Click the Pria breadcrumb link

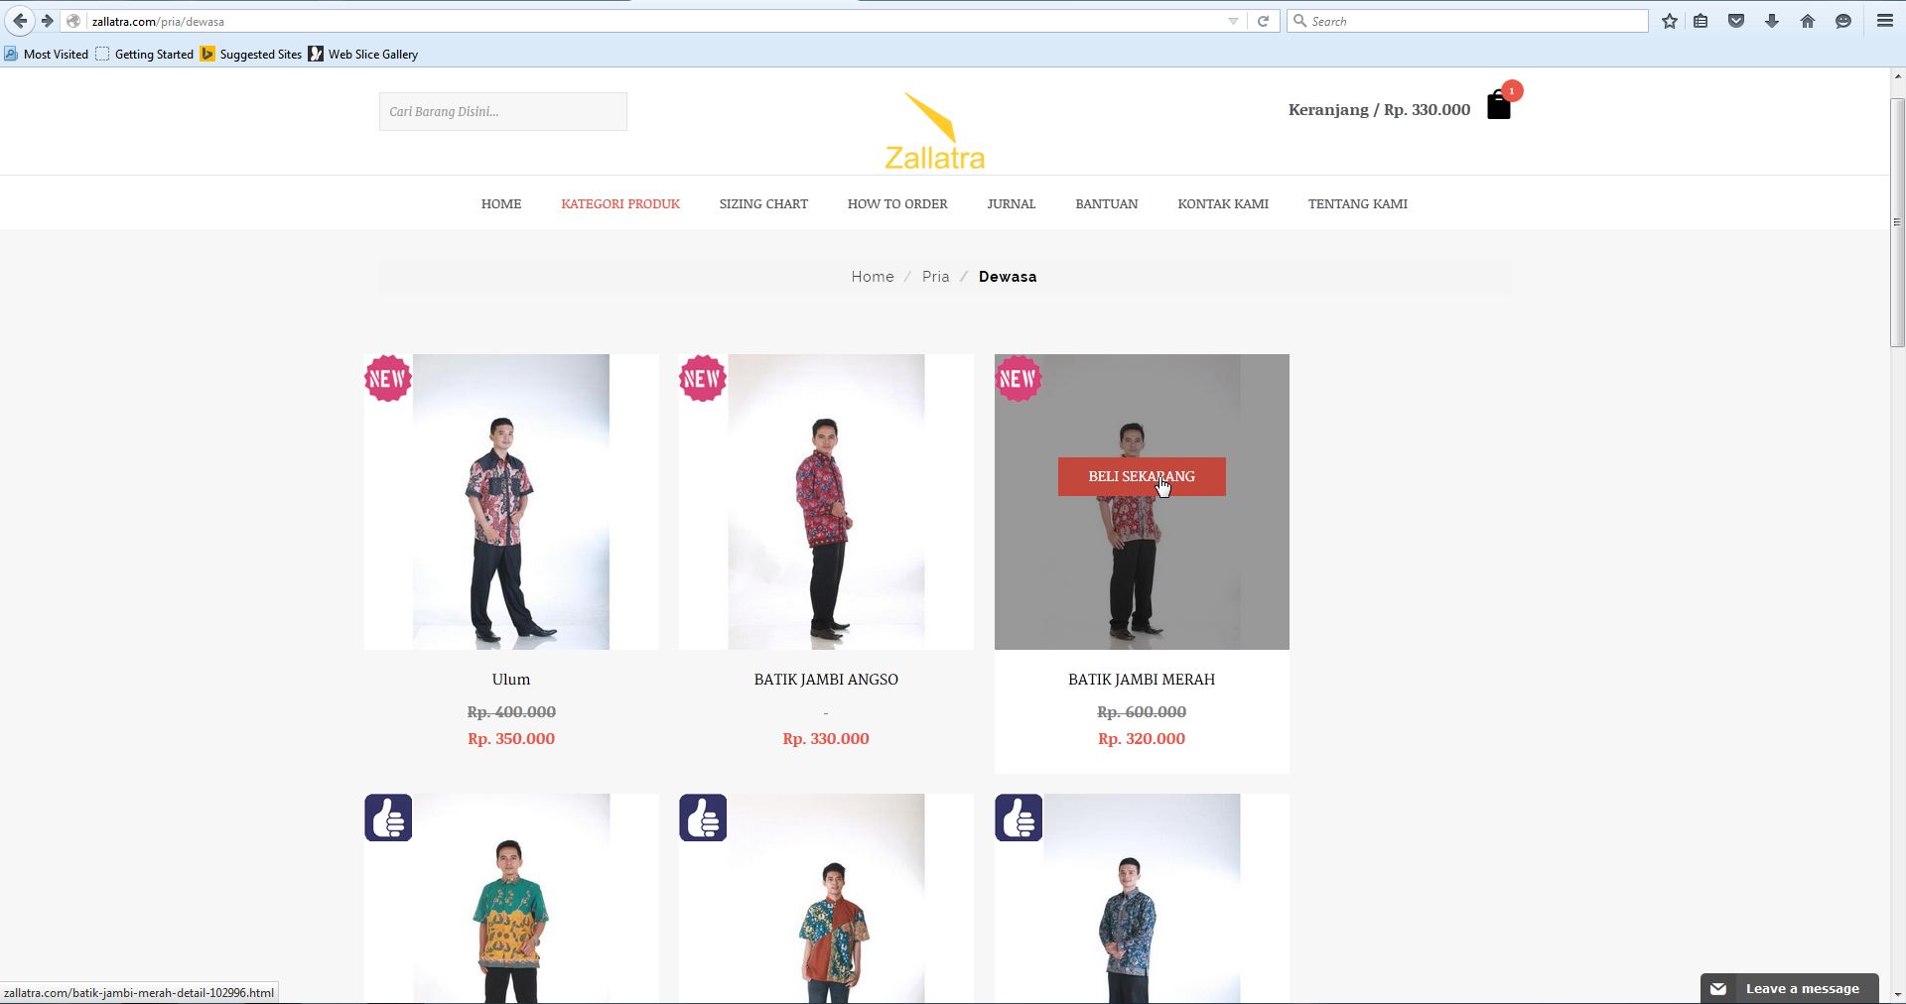(x=935, y=277)
